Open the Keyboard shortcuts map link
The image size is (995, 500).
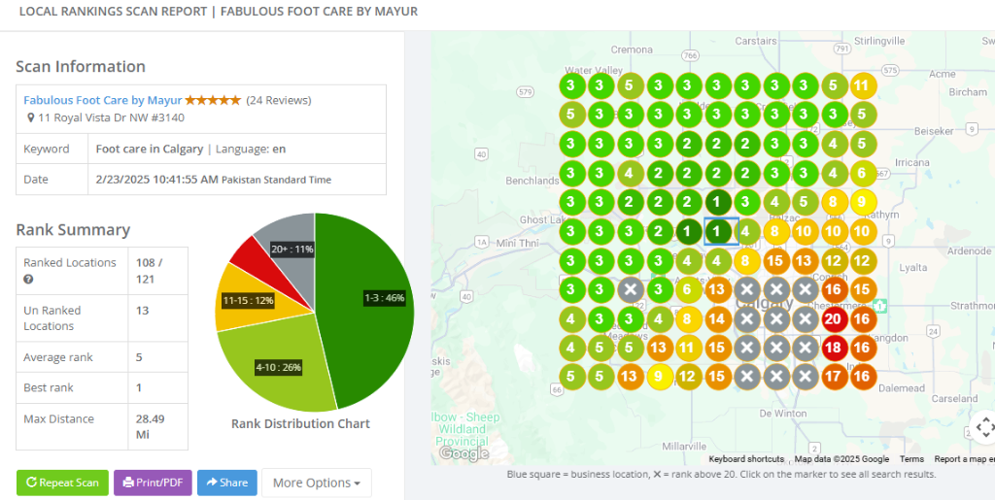tap(746, 459)
